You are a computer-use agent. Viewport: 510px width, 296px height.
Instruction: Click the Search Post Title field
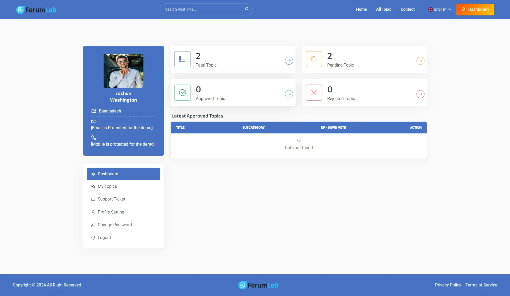click(206, 9)
